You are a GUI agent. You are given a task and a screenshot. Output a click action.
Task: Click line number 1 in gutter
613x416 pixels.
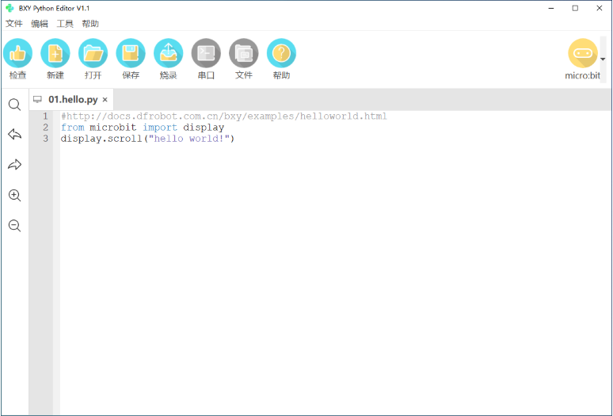point(46,116)
